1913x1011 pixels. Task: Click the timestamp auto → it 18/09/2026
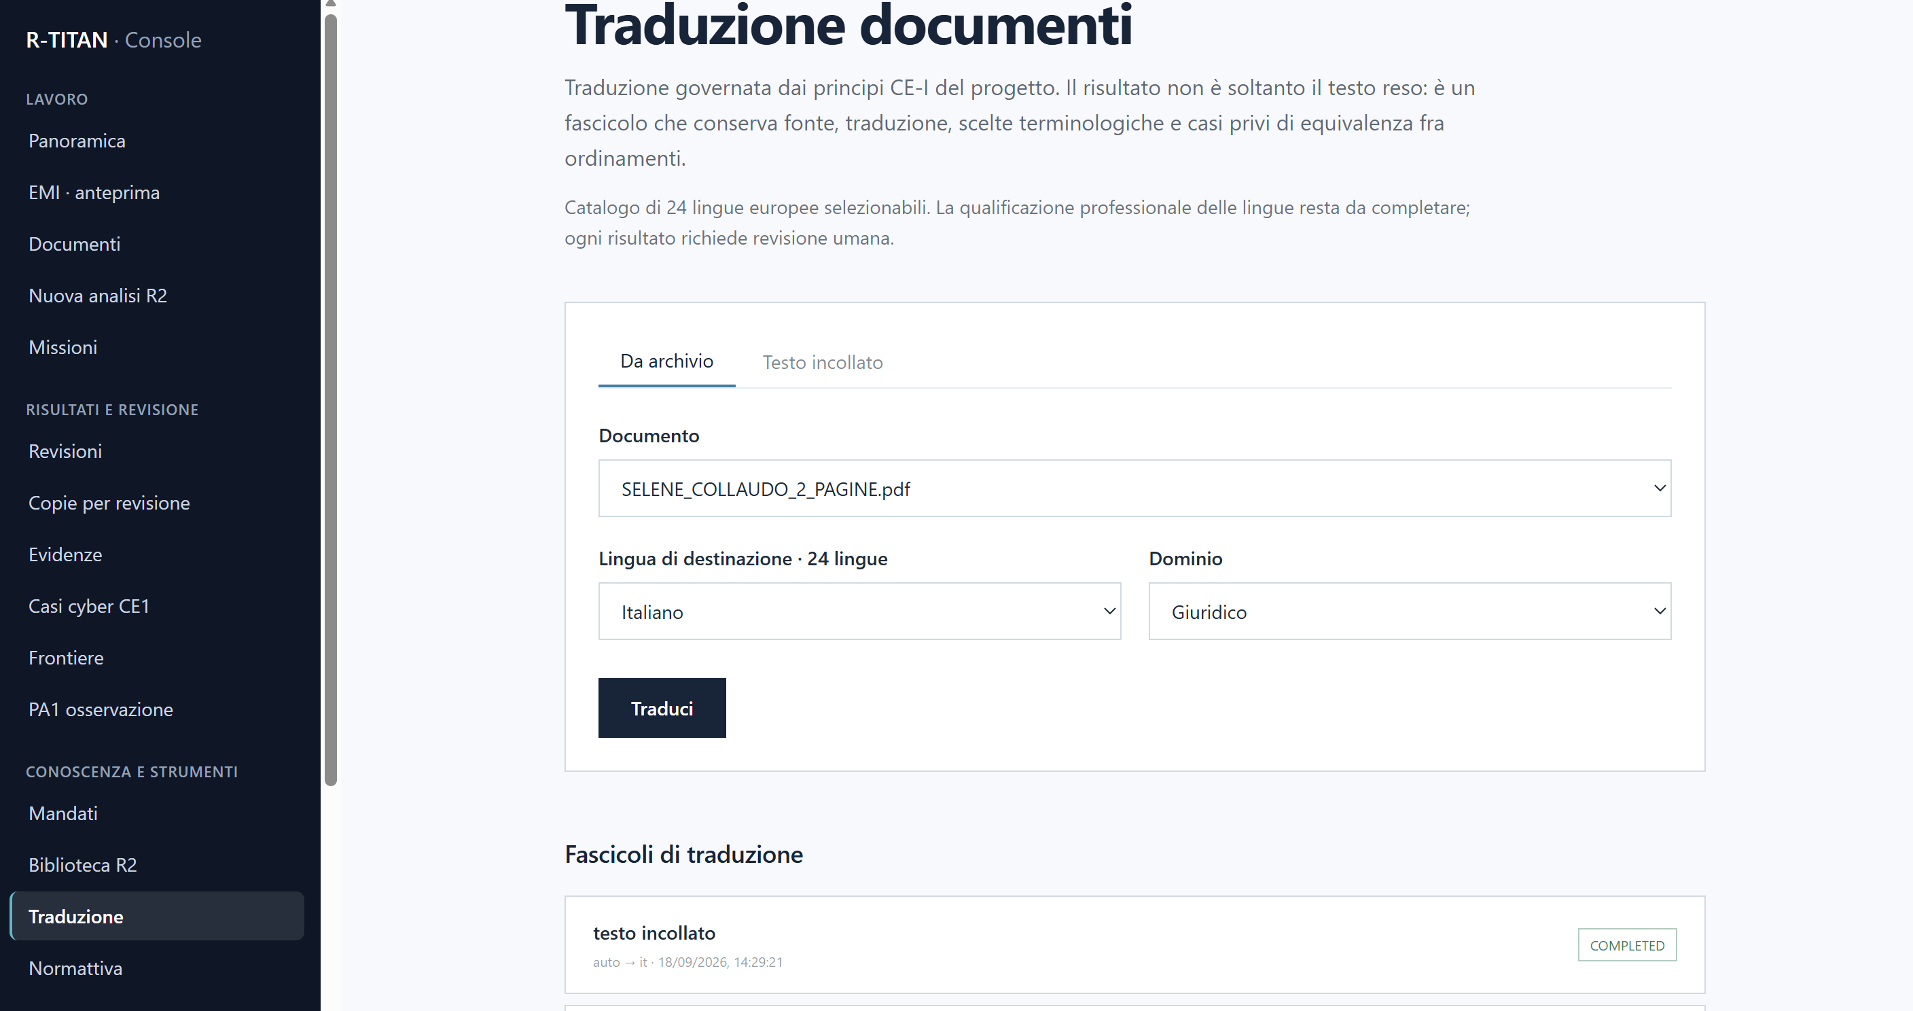(x=687, y=963)
